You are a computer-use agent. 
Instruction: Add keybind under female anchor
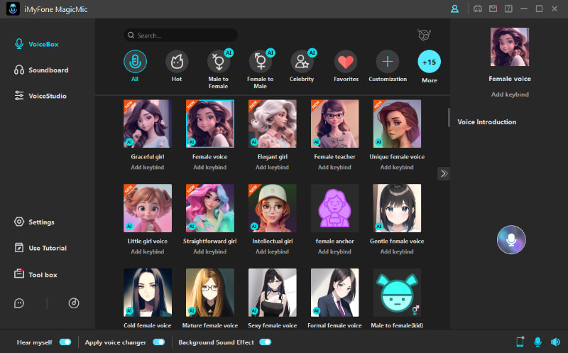(x=334, y=251)
